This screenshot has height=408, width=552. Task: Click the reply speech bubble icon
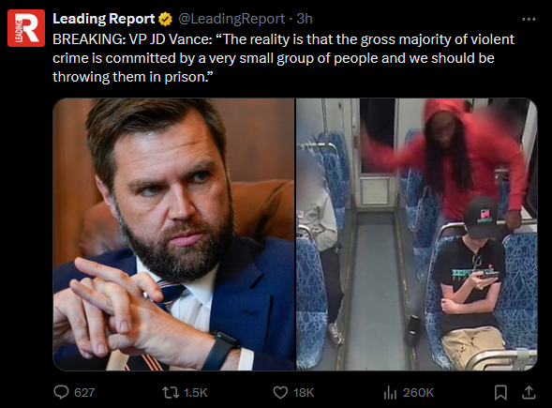(61, 392)
